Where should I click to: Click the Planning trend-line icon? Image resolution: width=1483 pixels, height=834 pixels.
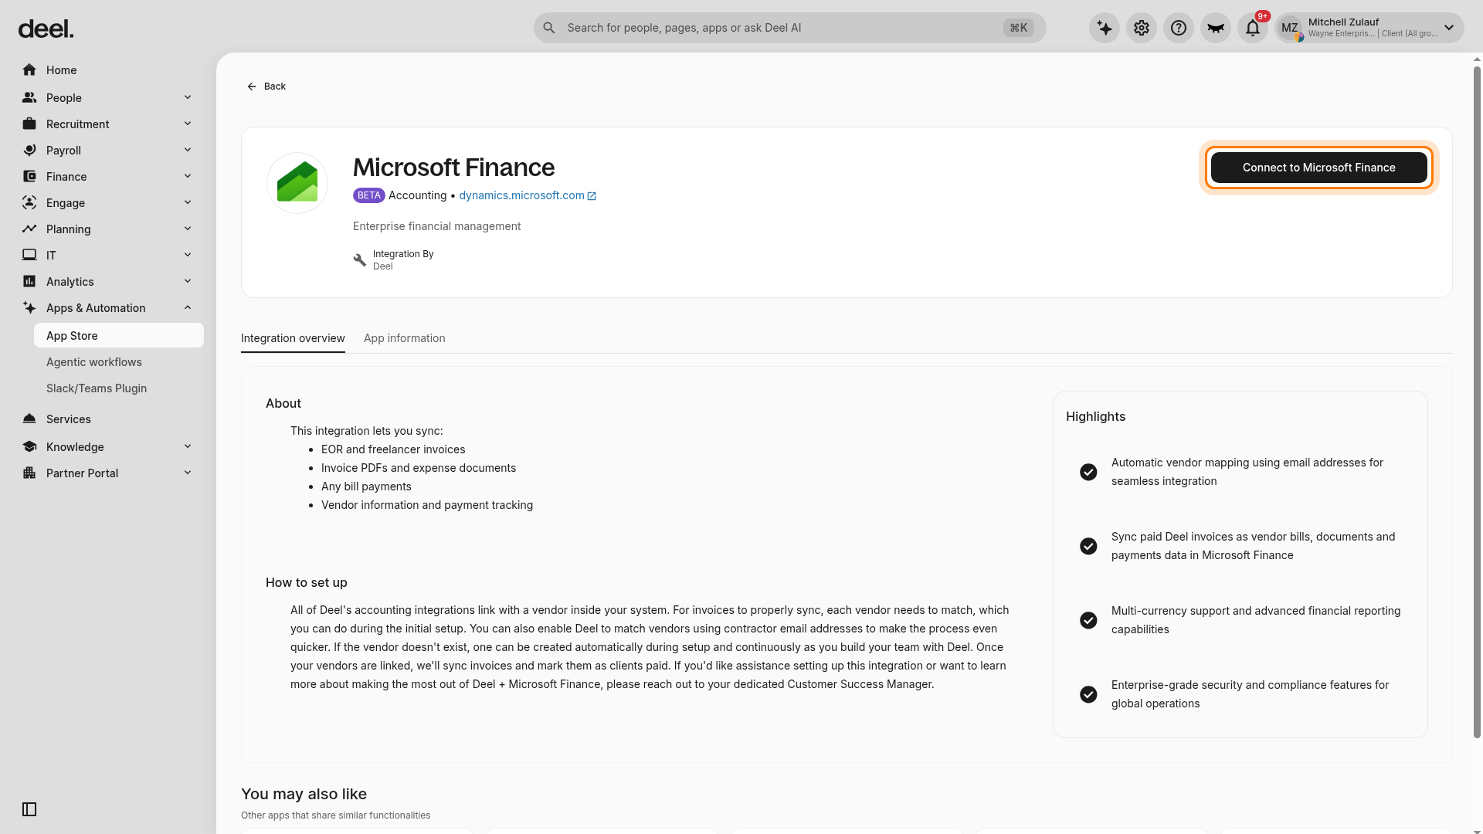click(29, 229)
